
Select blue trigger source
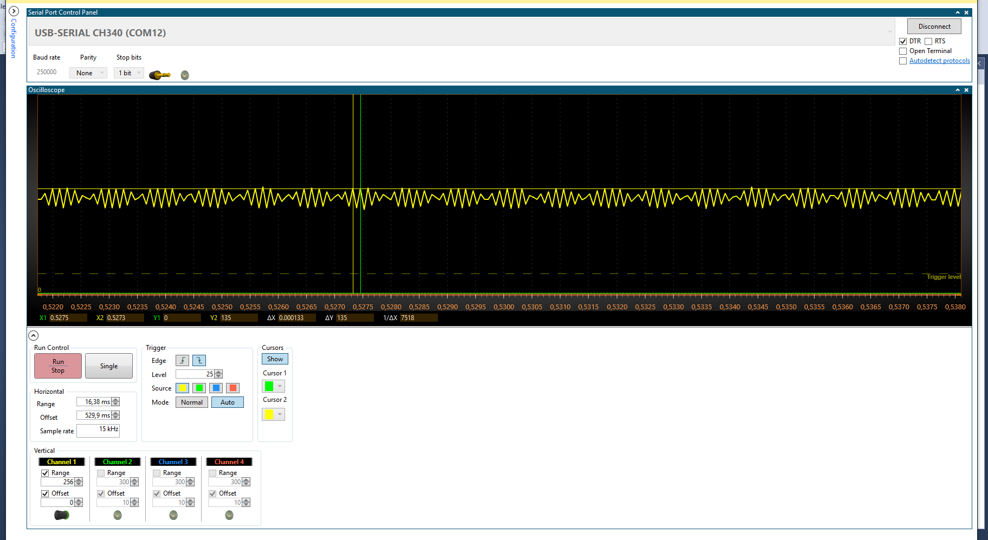coord(216,388)
